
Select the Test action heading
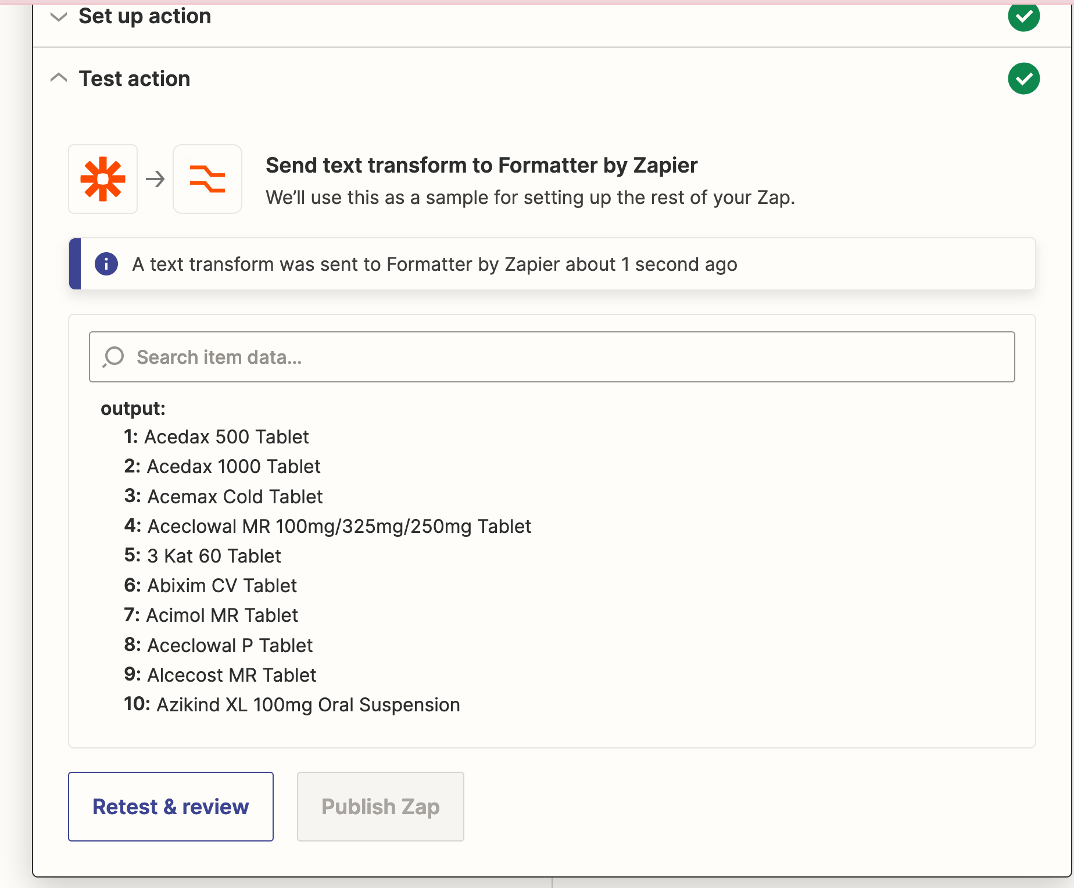click(x=135, y=78)
